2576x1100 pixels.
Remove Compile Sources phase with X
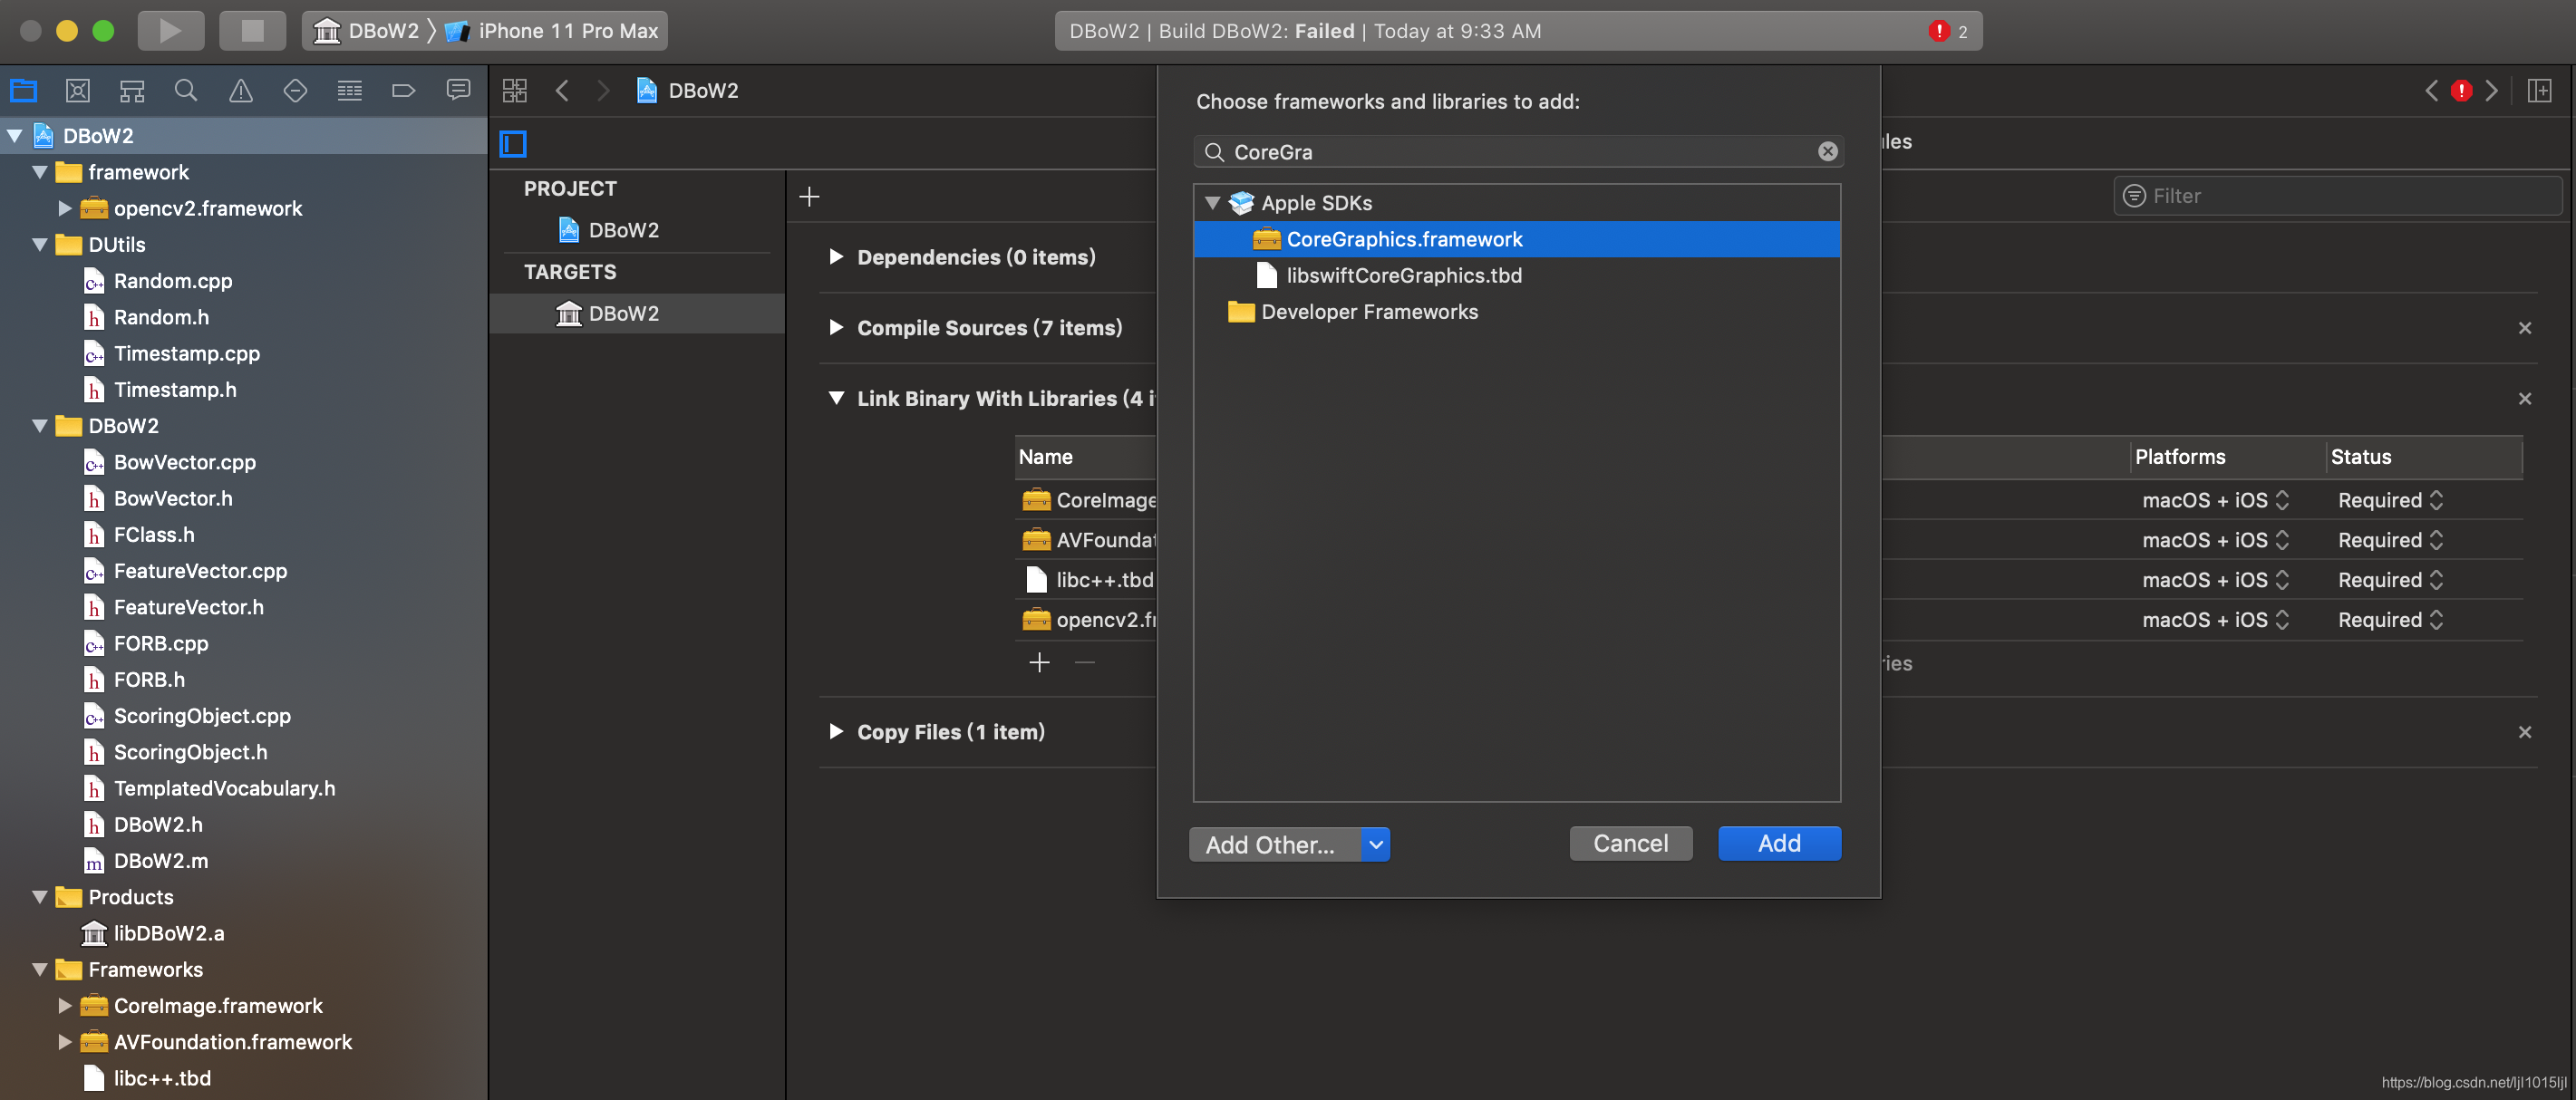point(2524,328)
